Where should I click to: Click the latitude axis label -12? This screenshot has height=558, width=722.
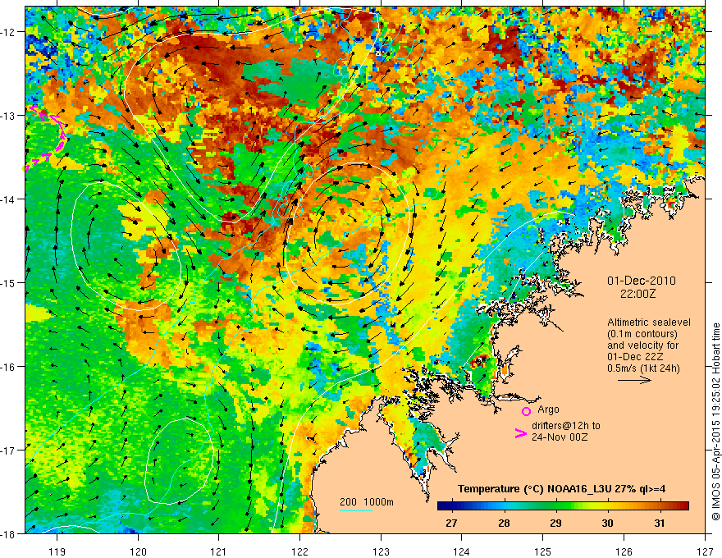tap(8, 32)
